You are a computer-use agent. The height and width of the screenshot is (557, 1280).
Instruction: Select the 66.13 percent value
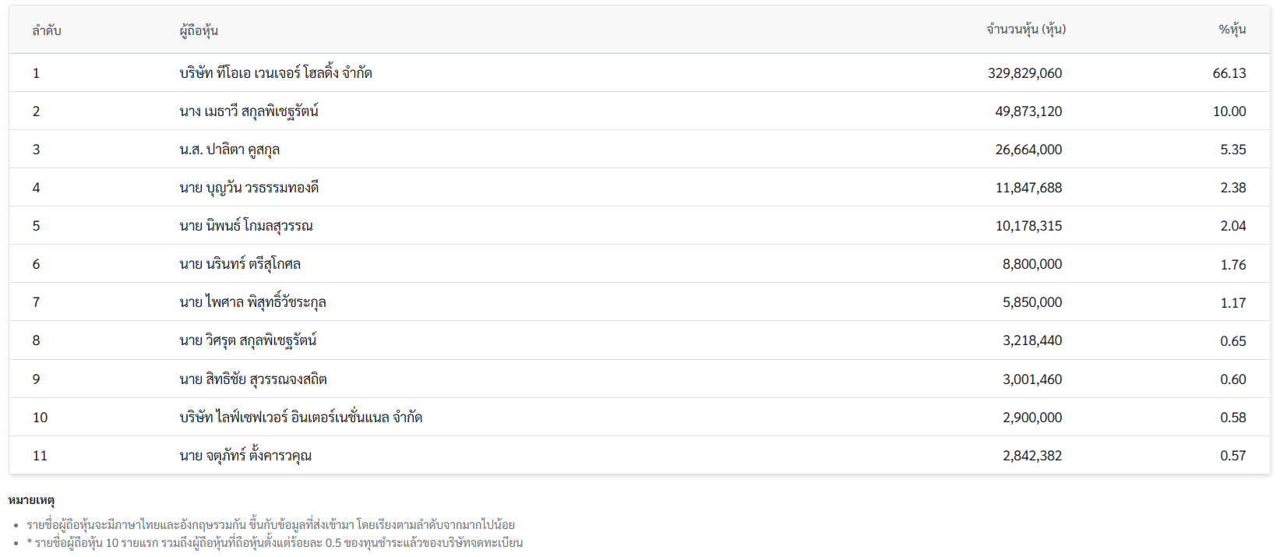point(1229,73)
